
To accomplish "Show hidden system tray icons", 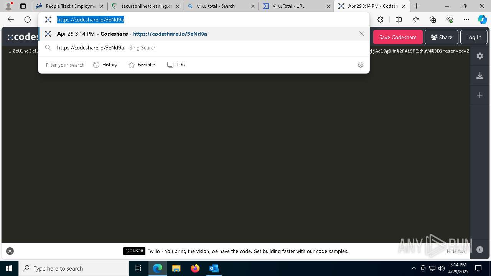I will click(414, 268).
